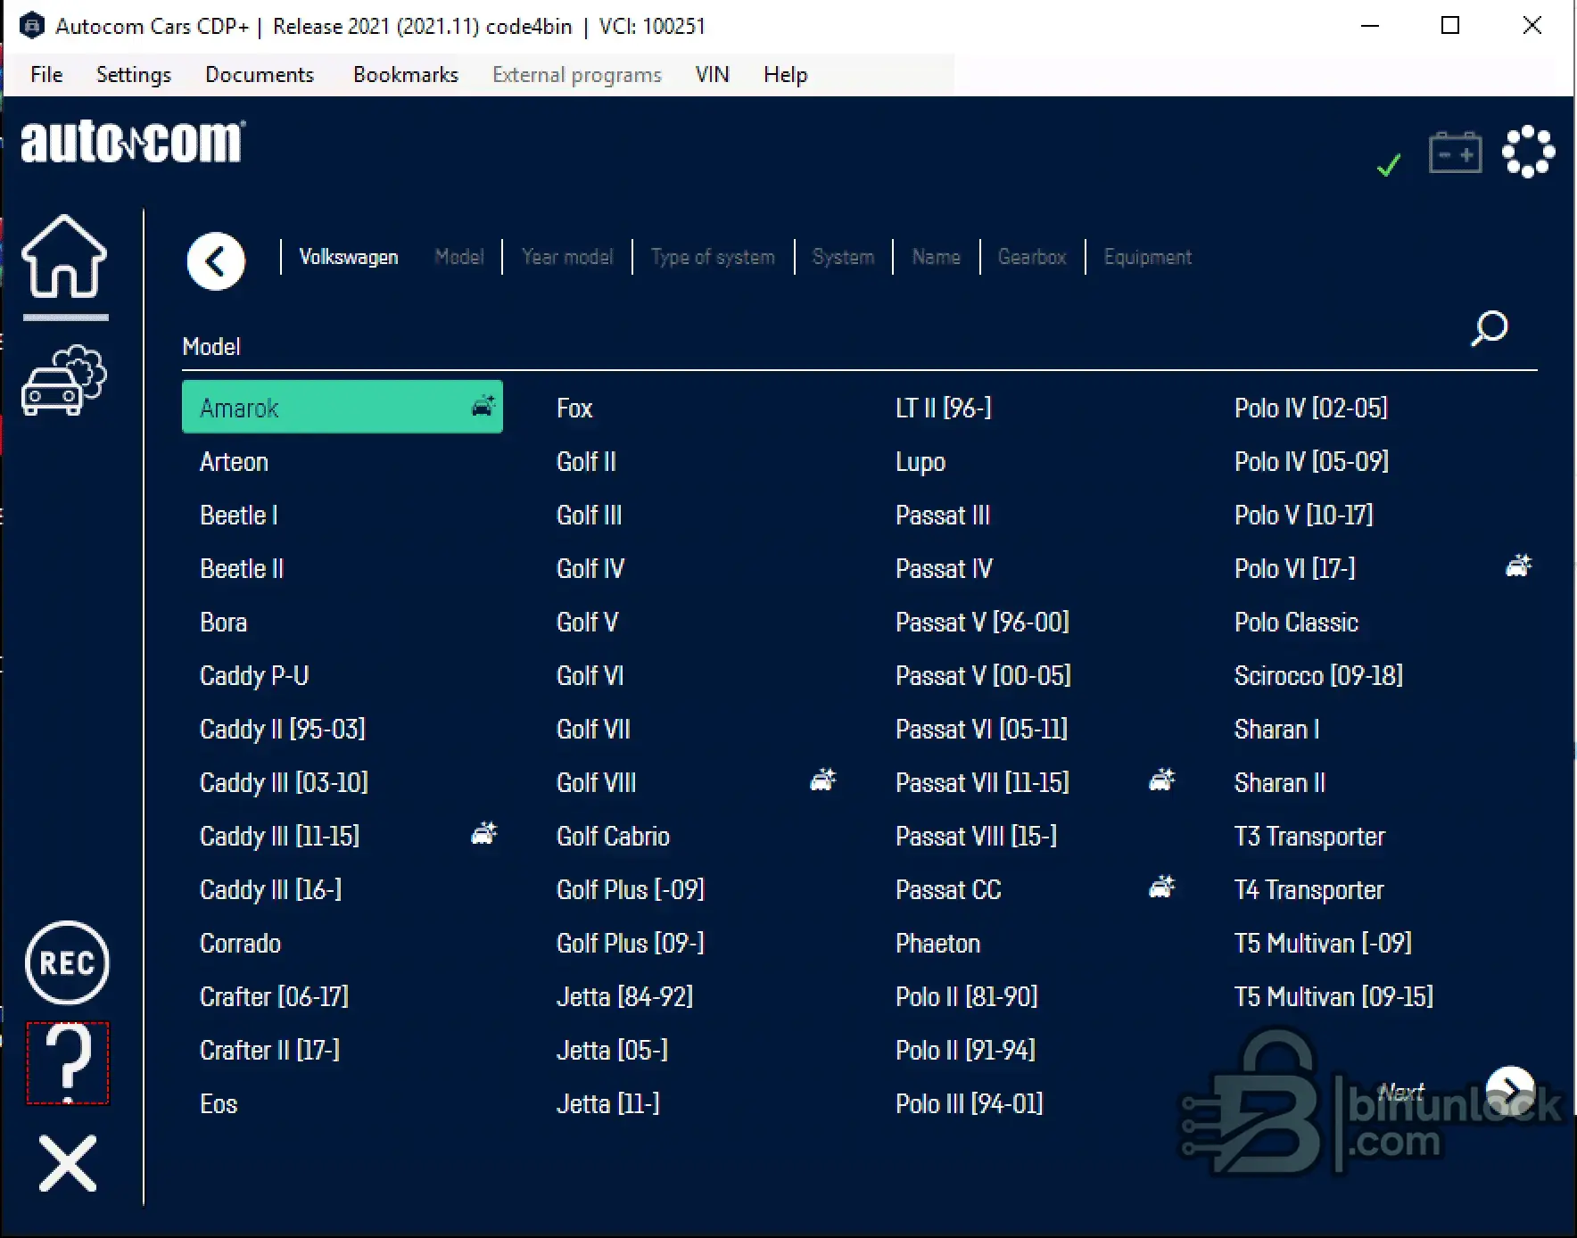Viewport: 1577px width, 1238px height.
Task: Select the Year model breadcrumb step
Action: (567, 257)
